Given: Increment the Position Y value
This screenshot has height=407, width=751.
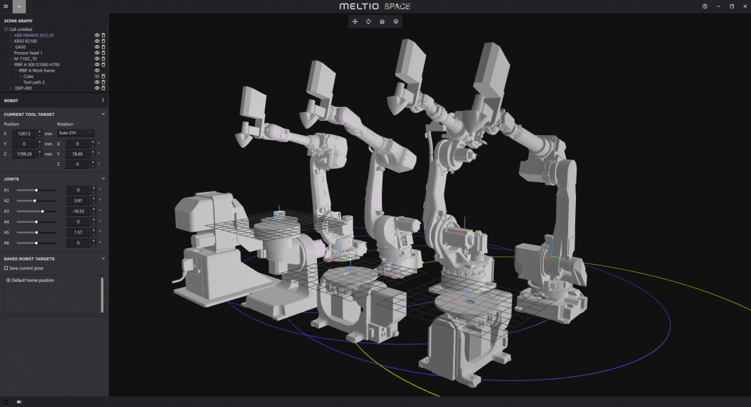Looking at the screenshot, I should (40, 142).
